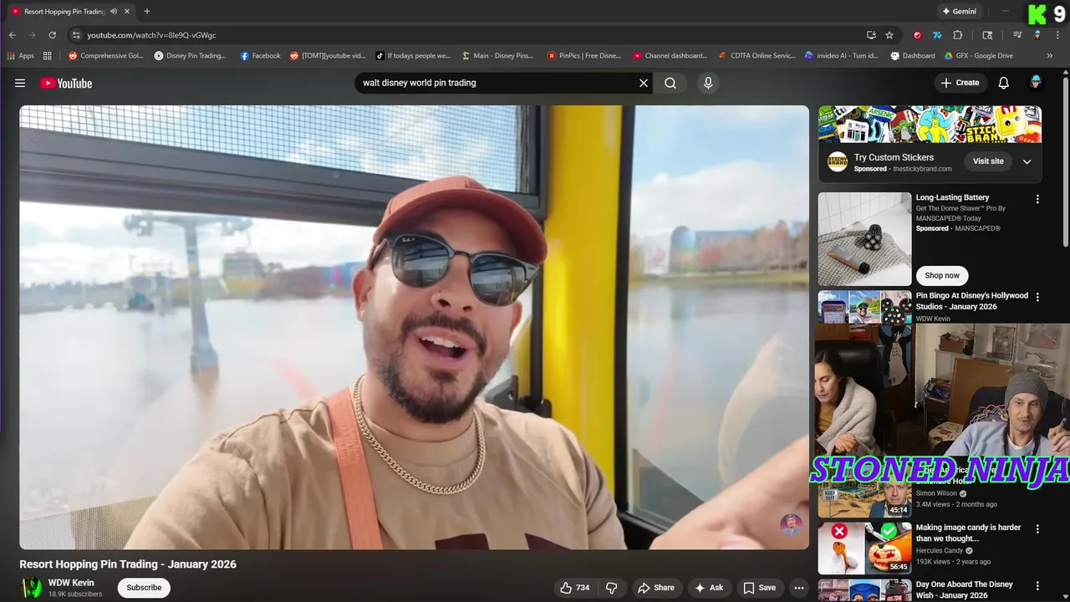This screenshot has height=602, width=1070.
Task: Open the Facebook bookmark
Action: [x=260, y=56]
